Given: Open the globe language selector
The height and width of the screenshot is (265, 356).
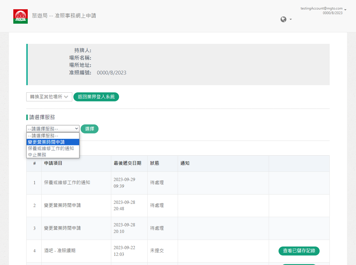Looking at the screenshot, I should tap(286, 20).
